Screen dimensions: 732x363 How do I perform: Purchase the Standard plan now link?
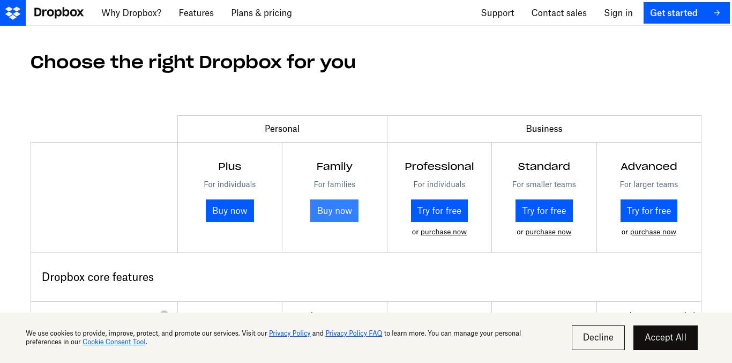(548, 232)
